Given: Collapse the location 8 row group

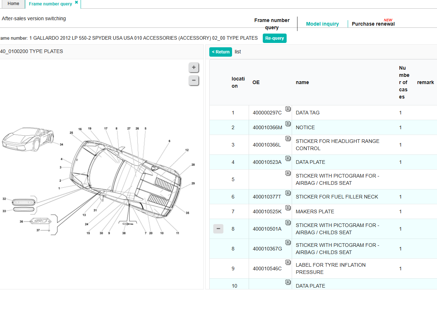Looking at the screenshot, I should 218,229.
